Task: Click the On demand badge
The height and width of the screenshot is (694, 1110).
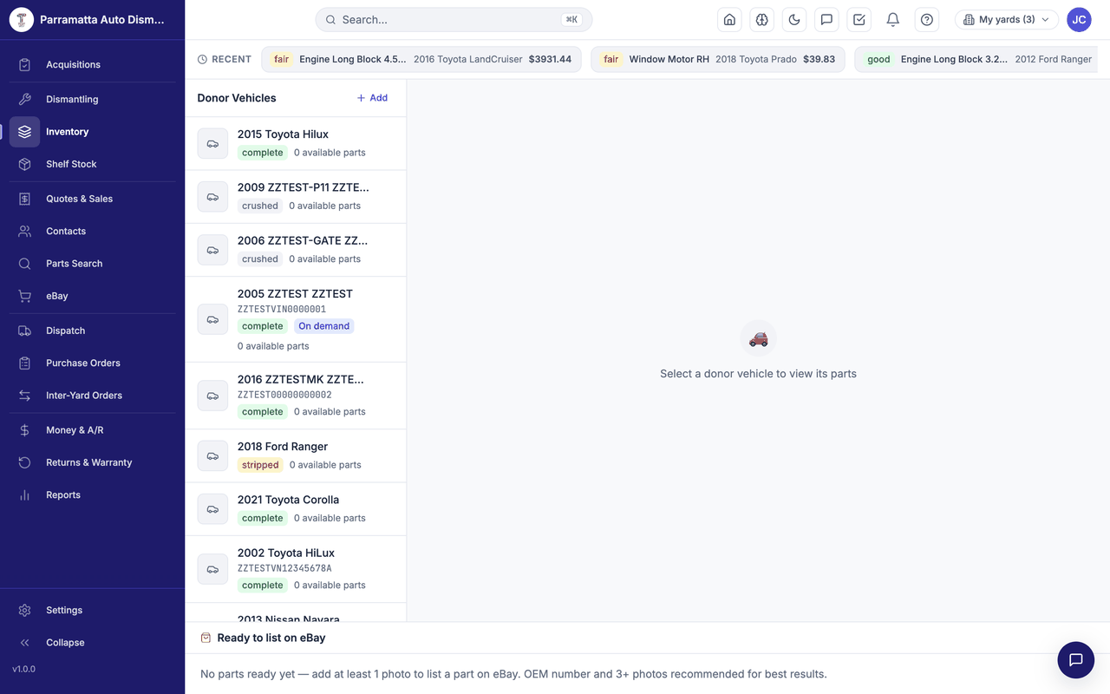Action: click(323, 326)
